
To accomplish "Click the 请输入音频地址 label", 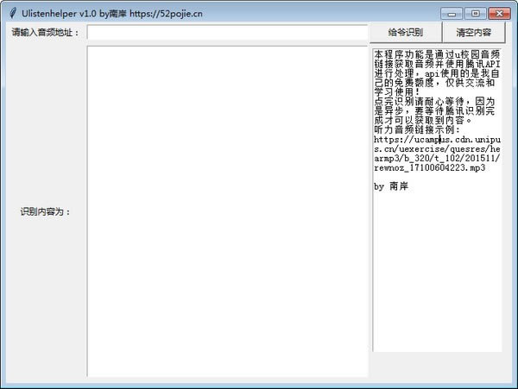I will tap(45, 32).
